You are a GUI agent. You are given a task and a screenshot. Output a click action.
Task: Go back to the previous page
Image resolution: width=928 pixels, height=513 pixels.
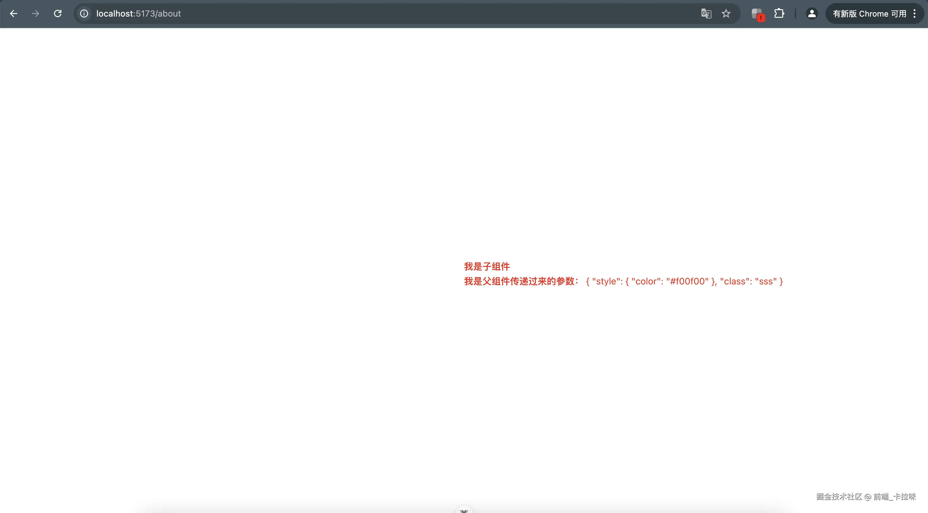[14, 14]
